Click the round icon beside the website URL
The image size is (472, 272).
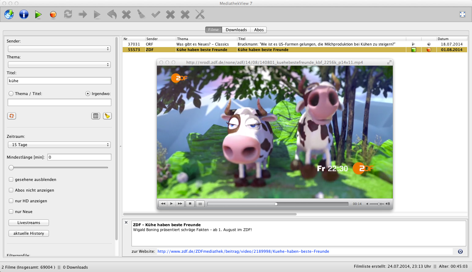pyautogui.click(x=460, y=252)
